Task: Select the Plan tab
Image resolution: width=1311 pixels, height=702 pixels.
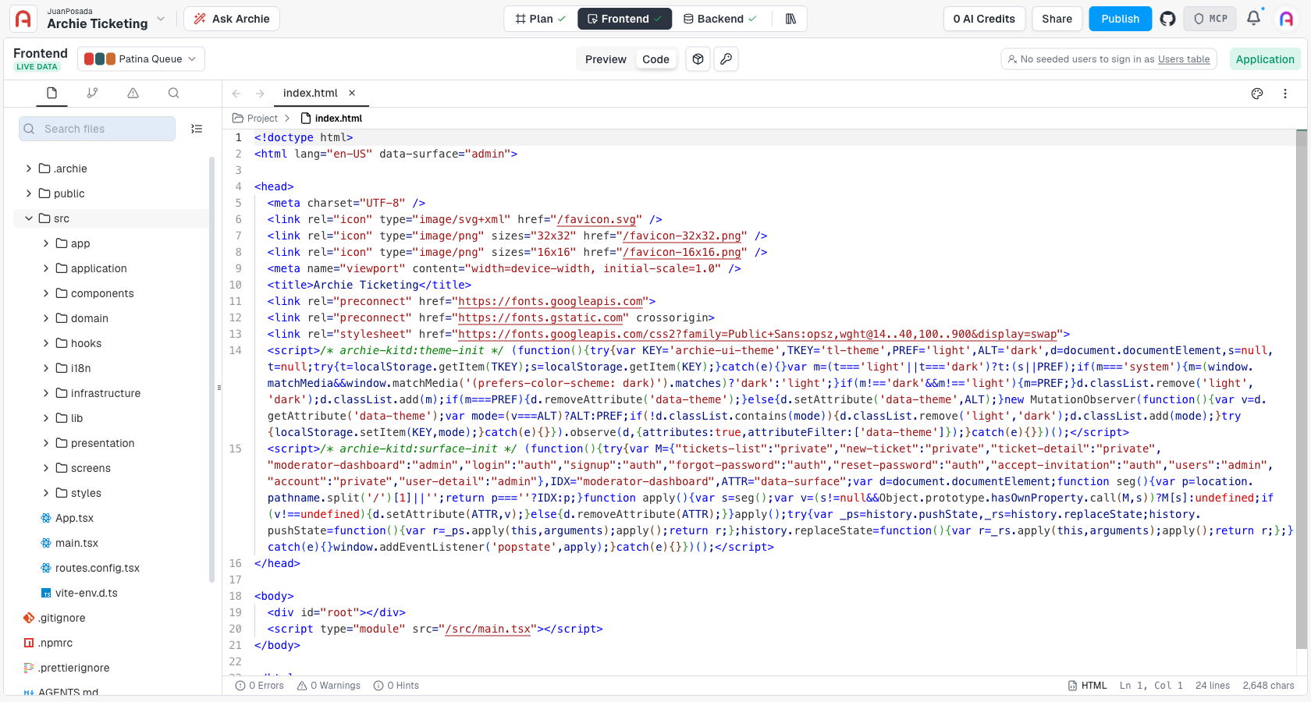Action: pos(541,19)
